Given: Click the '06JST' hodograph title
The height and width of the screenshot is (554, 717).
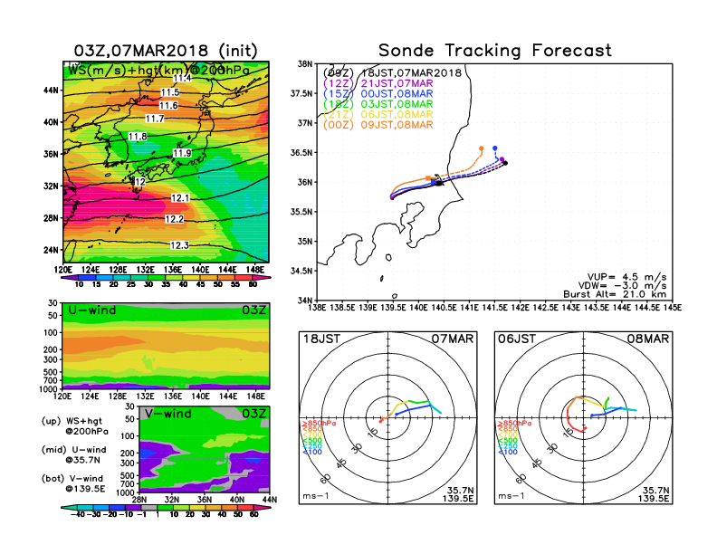Looking at the screenshot, I should pos(517,339).
